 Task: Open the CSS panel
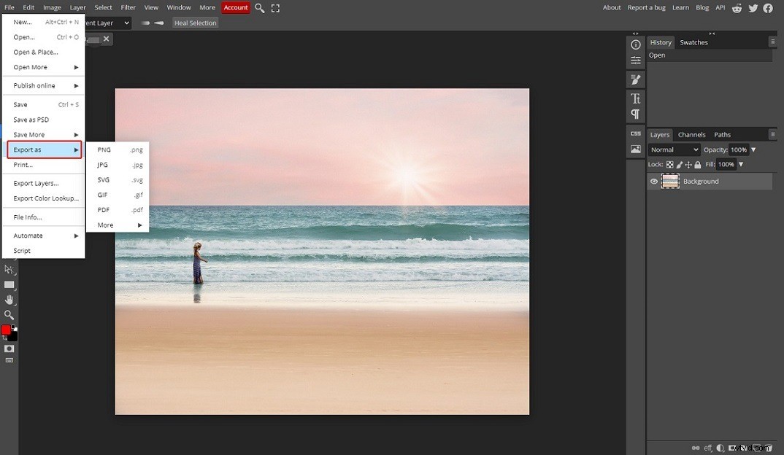(x=635, y=133)
